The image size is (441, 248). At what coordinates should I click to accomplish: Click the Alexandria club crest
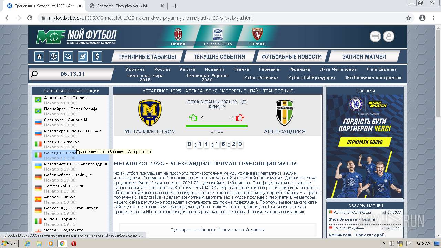[285, 113]
